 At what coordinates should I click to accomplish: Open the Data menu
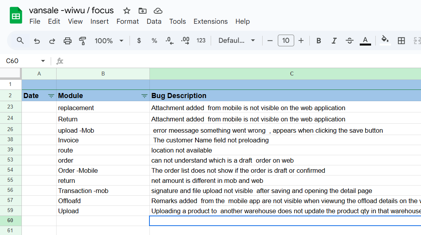[154, 21]
